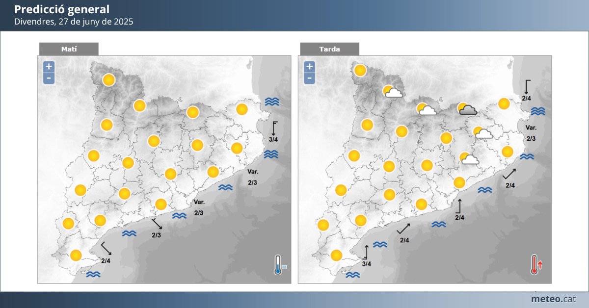Viewport: 589px width, 308px height.
Task: Click the southernmost sun icon on Tarda map
Action: point(336,255)
